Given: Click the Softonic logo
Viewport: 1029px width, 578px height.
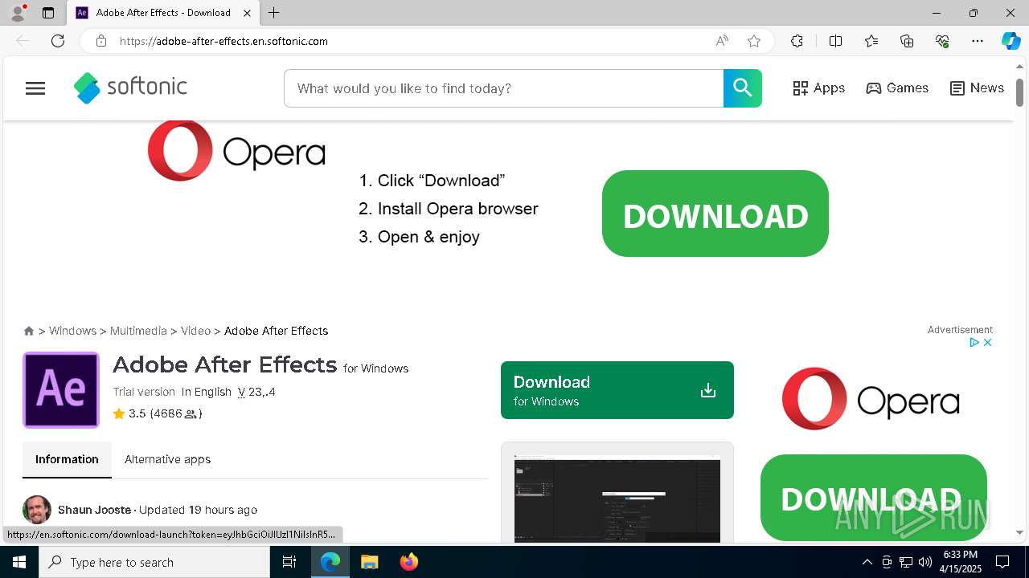Looking at the screenshot, I should pos(130,88).
